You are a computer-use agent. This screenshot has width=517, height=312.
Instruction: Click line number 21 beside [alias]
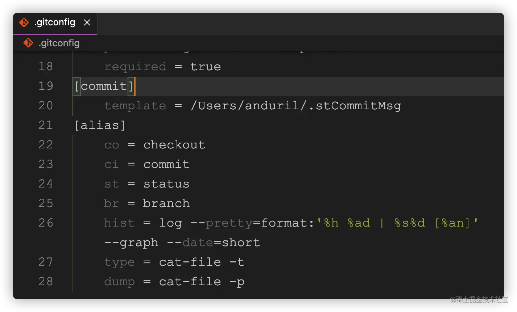point(46,125)
